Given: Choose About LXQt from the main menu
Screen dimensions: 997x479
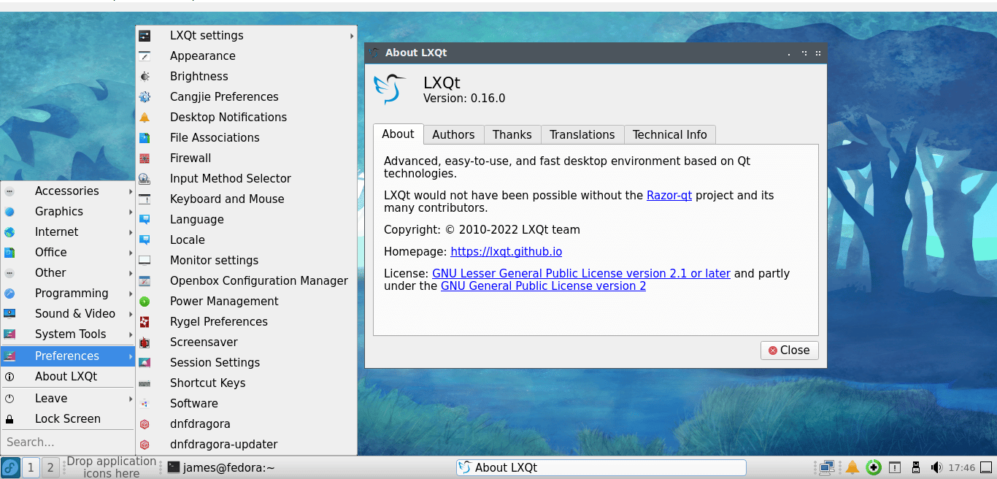Looking at the screenshot, I should (x=68, y=377).
